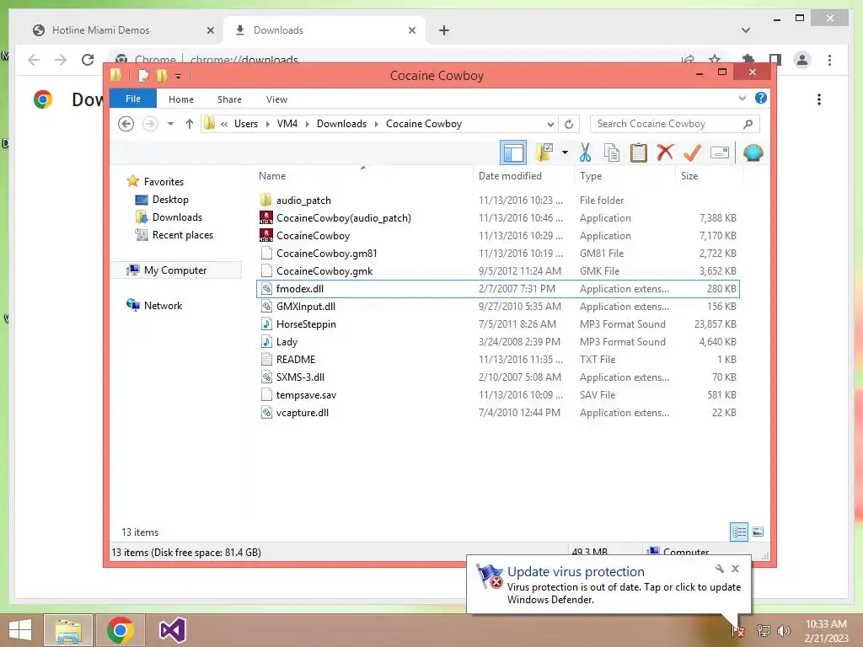Viewport: 863px width, 647px height.
Task: Click the Copy documents icon
Action: [x=612, y=152]
